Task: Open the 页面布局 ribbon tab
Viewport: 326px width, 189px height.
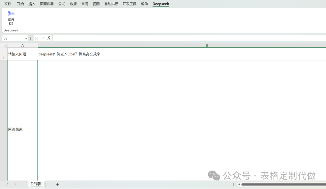Action: (46, 4)
